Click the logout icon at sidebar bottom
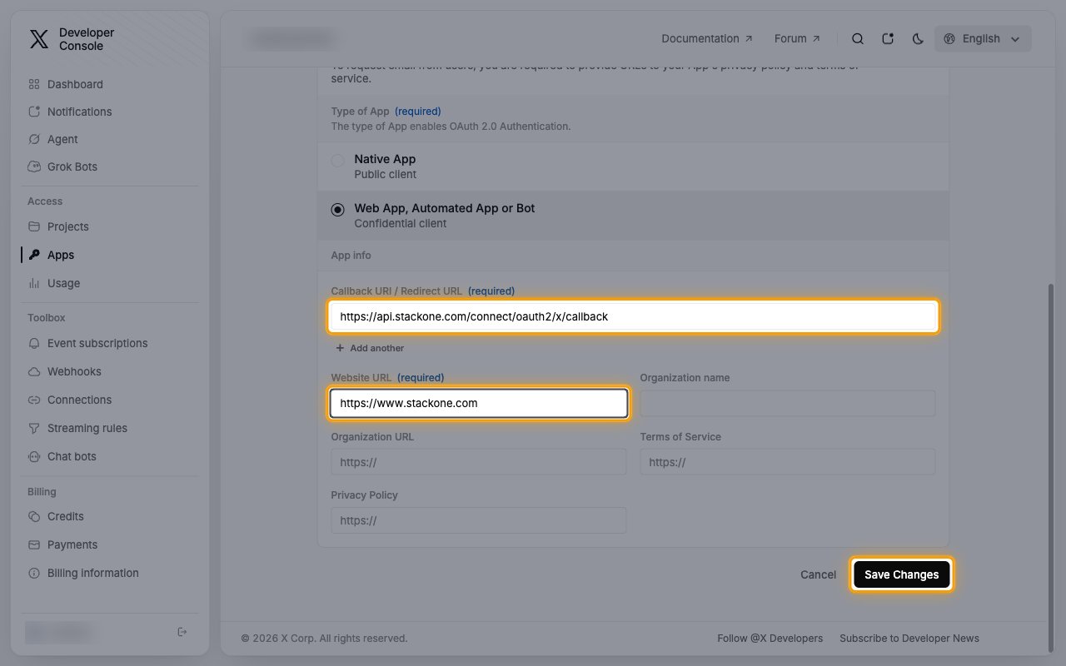Image resolution: width=1066 pixels, height=666 pixels. point(182,632)
